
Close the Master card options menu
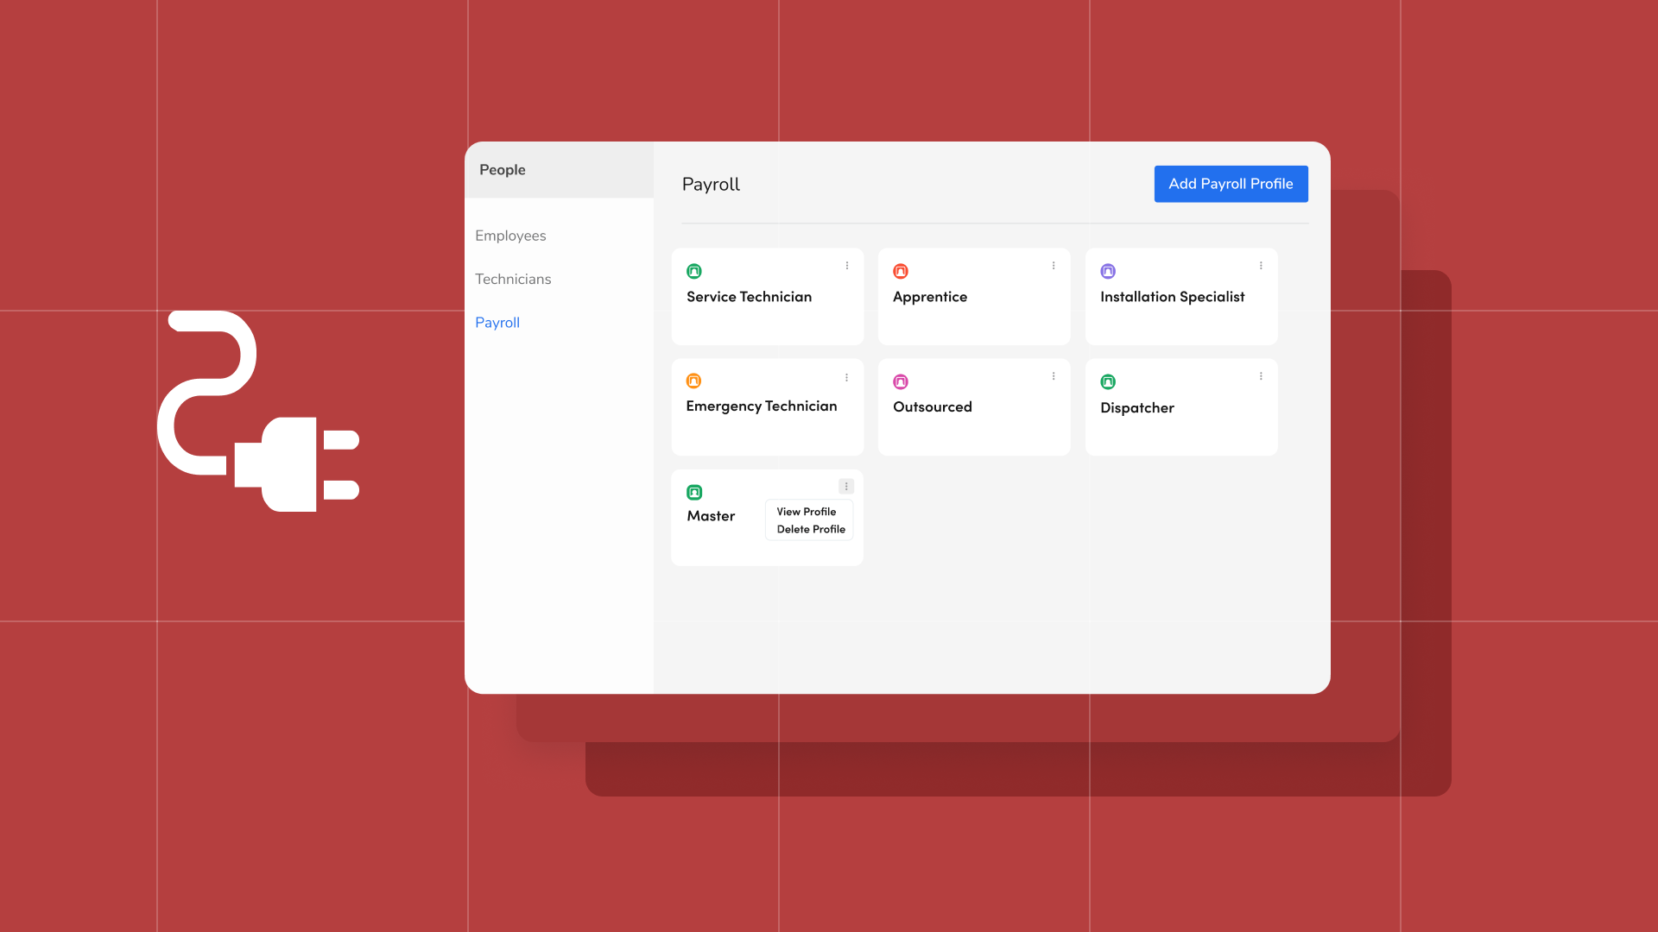pos(846,487)
